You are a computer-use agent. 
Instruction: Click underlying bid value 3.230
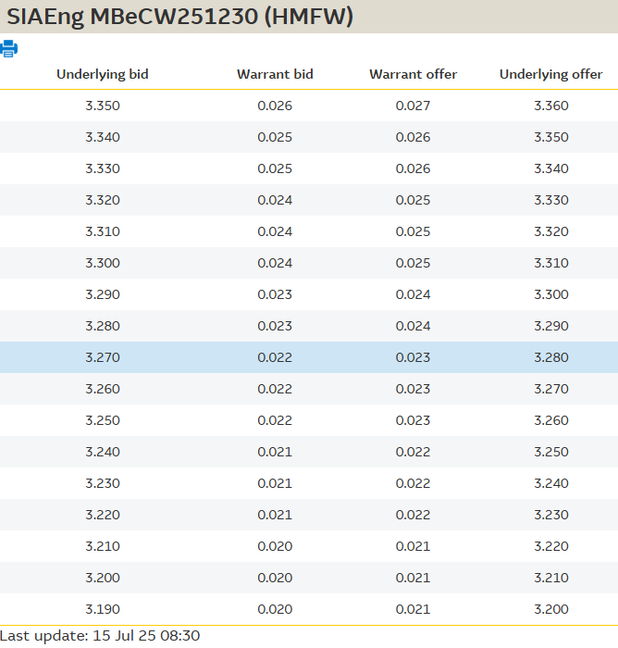[103, 483]
